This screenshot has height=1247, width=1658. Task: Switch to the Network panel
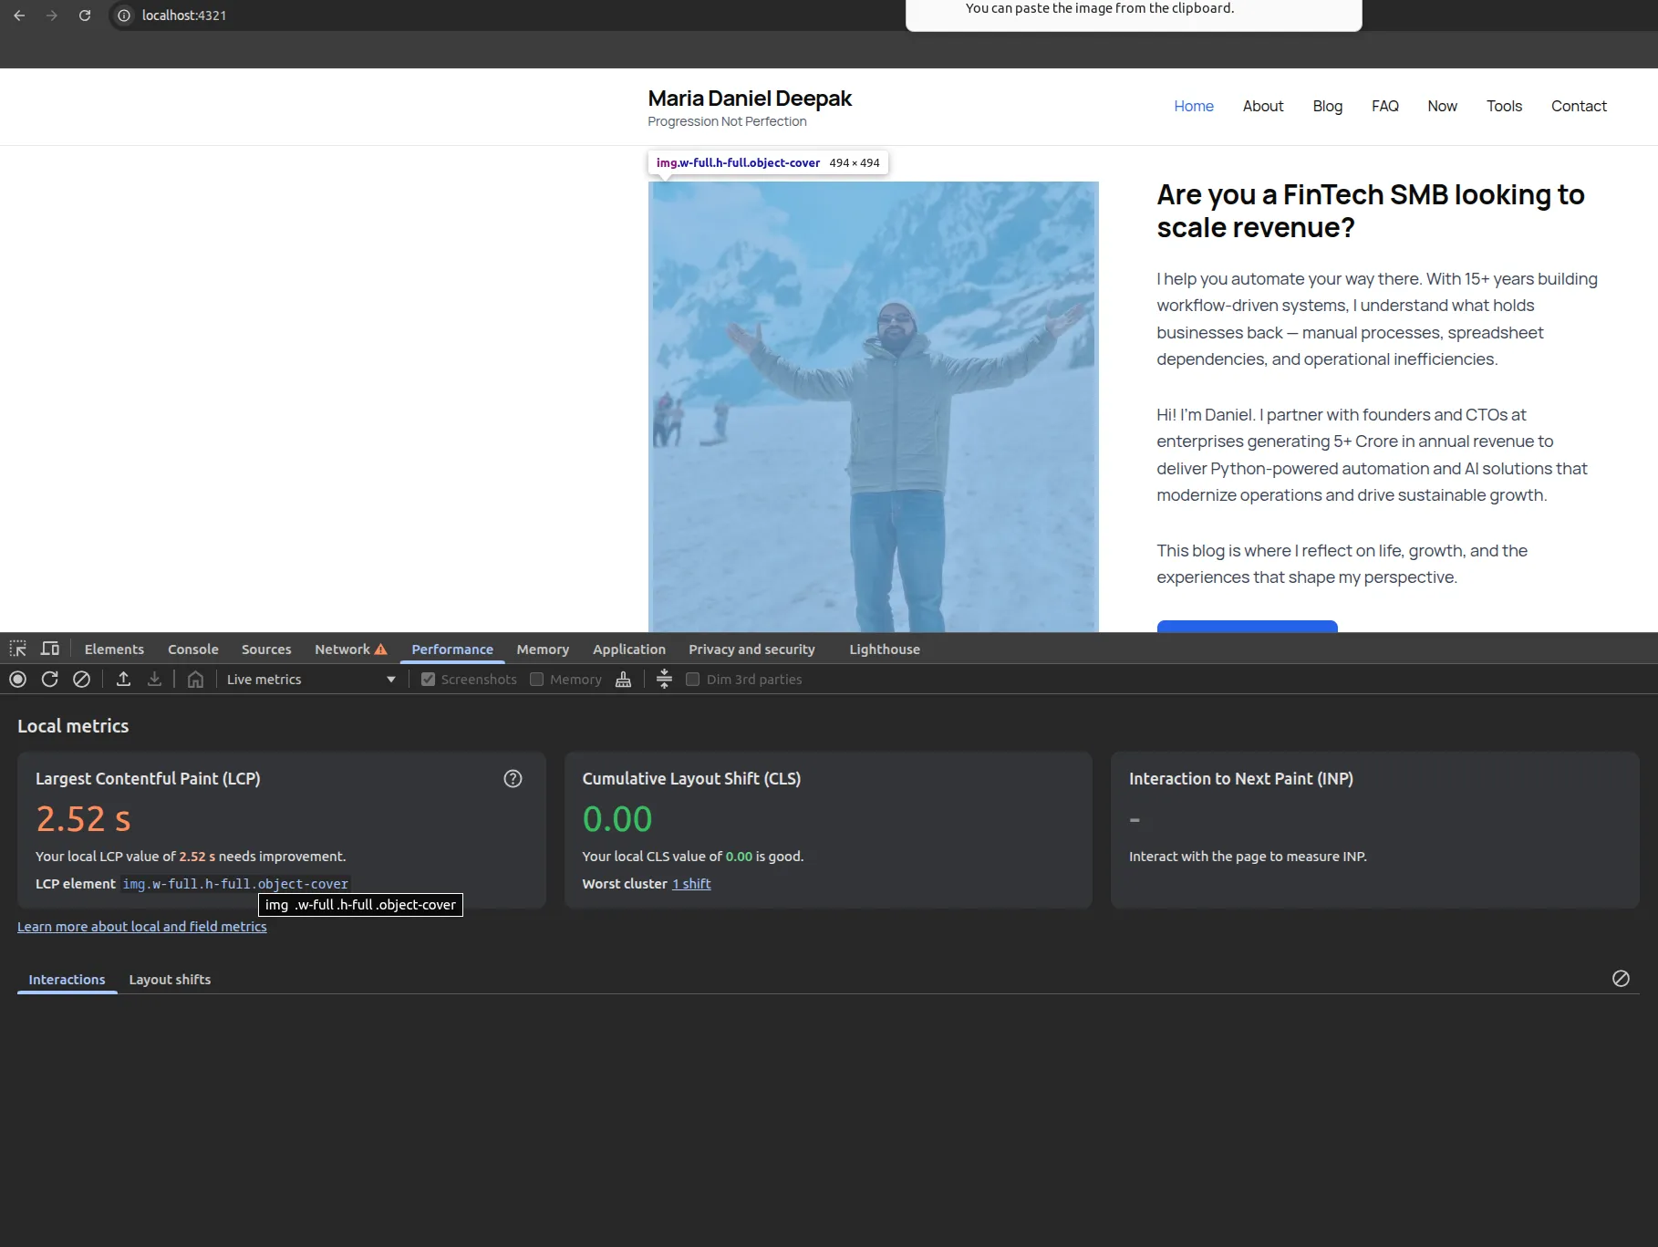pyautogui.click(x=342, y=649)
